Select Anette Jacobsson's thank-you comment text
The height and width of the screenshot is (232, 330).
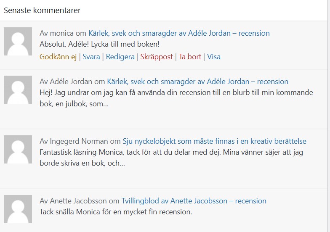116,212
